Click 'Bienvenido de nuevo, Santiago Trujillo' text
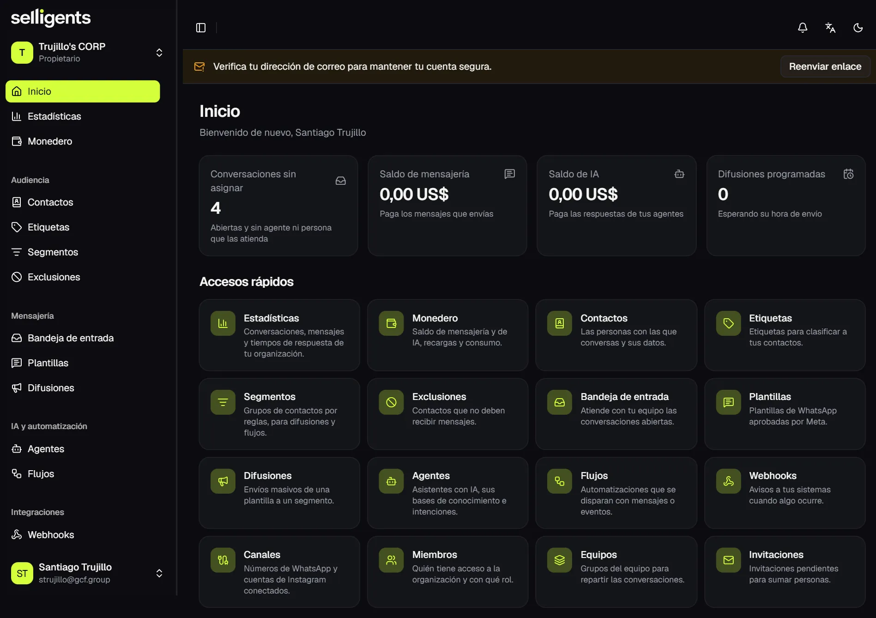876x618 pixels. pyautogui.click(x=283, y=133)
